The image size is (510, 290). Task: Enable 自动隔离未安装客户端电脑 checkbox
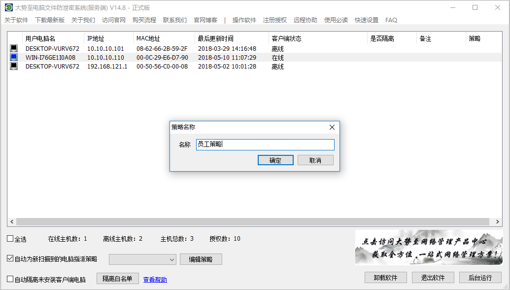click(10, 279)
